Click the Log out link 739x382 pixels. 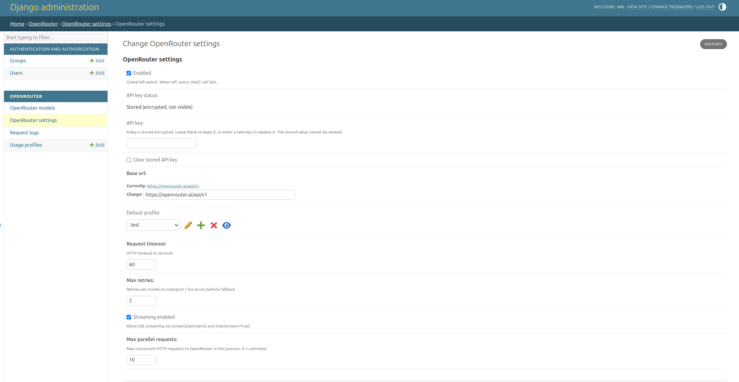click(706, 7)
